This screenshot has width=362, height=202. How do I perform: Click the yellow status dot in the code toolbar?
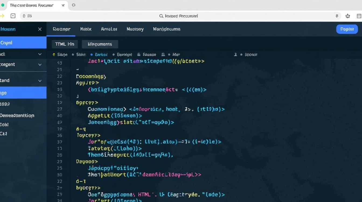(54, 54)
